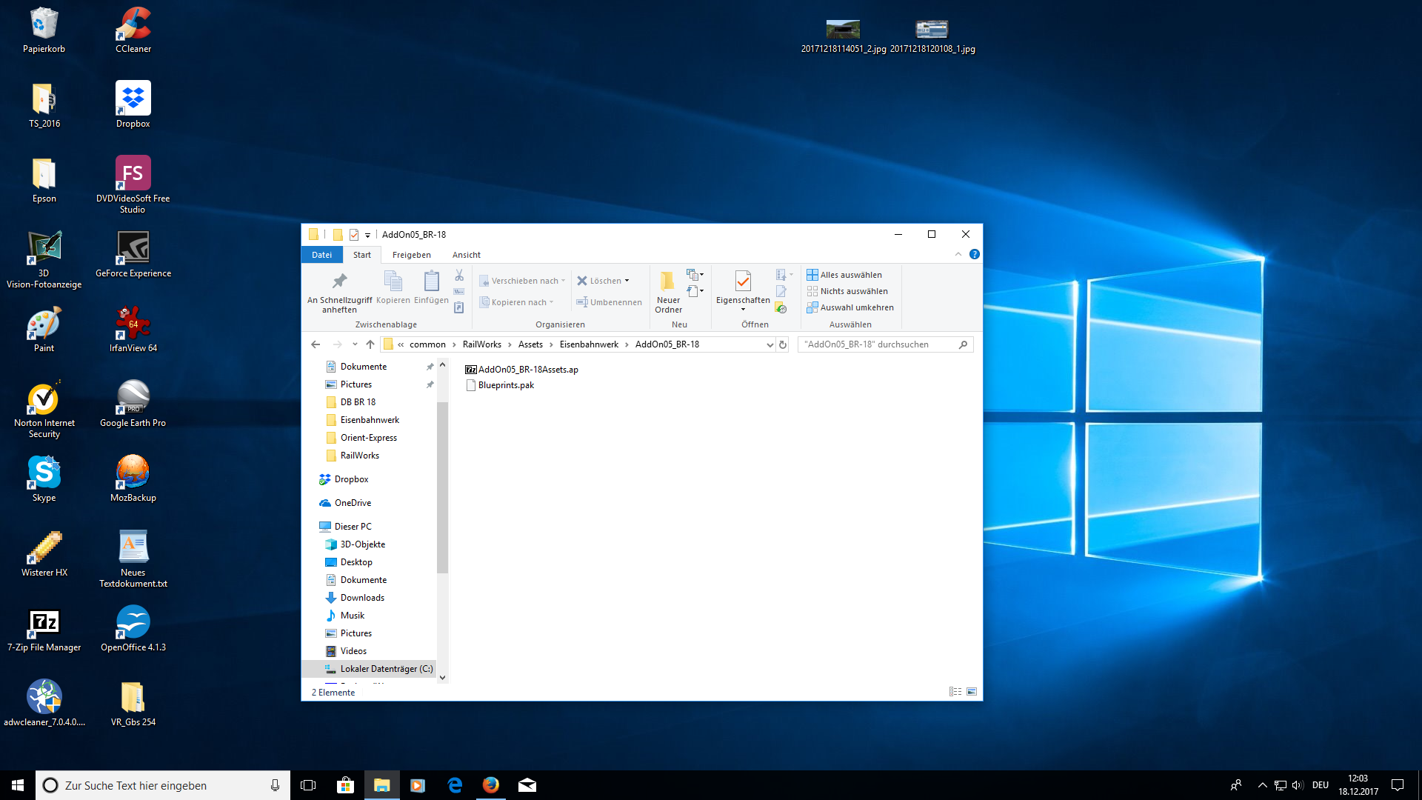Expand the address bar history dropdown
This screenshot has width=1422, height=800.
tap(770, 344)
